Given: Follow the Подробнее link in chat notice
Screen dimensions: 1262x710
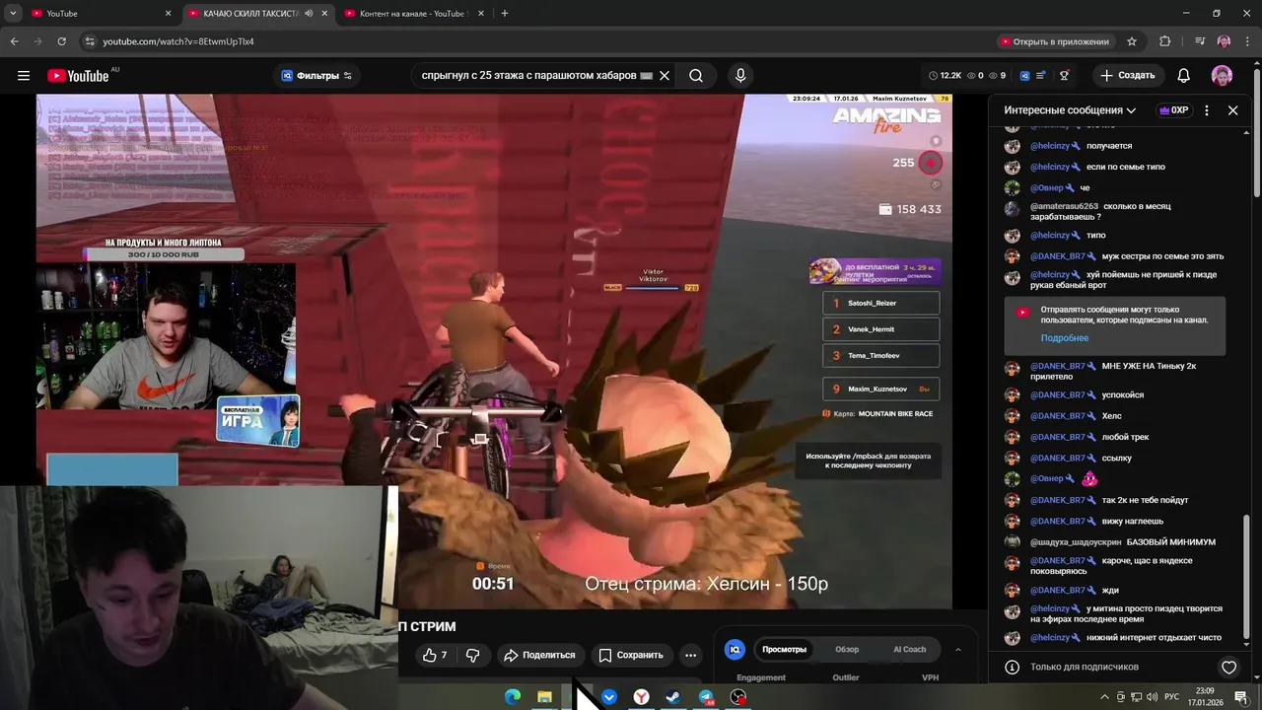Looking at the screenshot, I should [x=1065, y=338].
